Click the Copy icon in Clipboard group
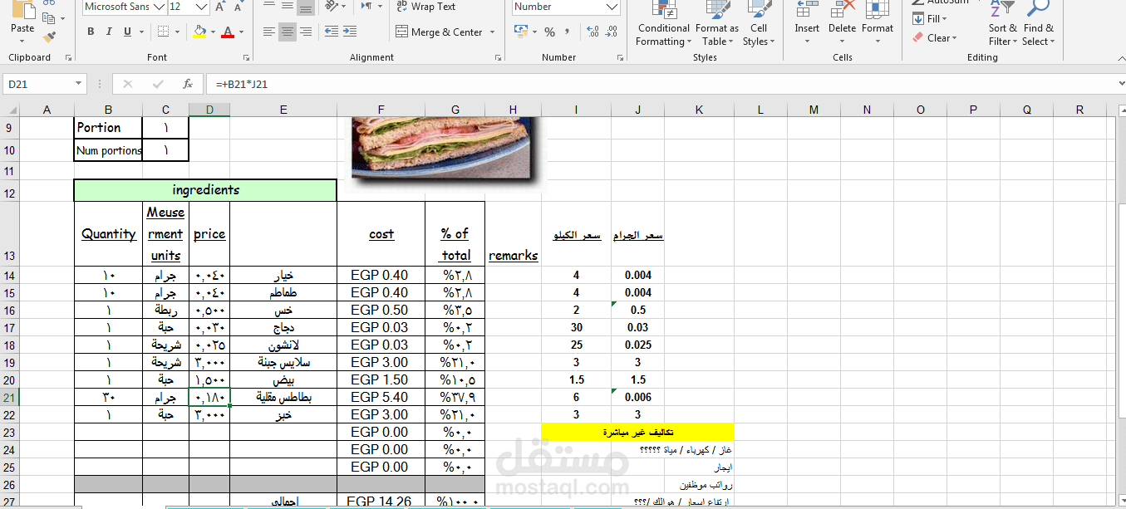The width and height of the screenshot is (1126, 509). coord(48,18)
